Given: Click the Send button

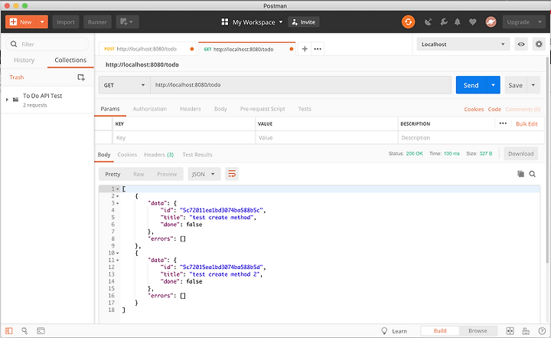Looking at the screenshot, I should [471, 85].
